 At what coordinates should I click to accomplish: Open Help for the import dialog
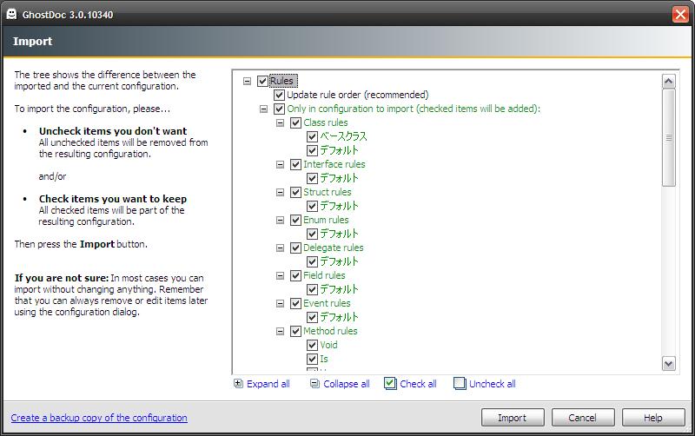(x=653, y=418)
